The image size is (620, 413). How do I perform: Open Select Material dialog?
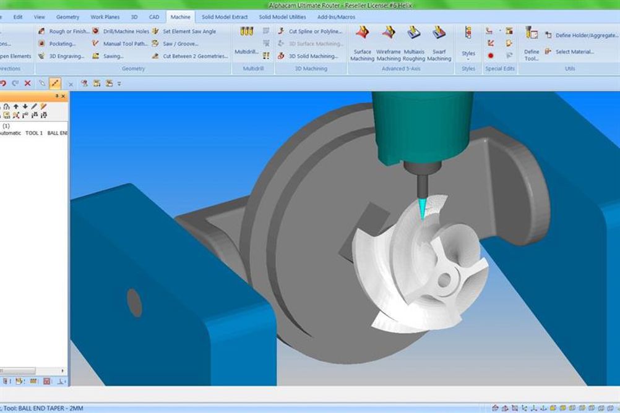569,52
